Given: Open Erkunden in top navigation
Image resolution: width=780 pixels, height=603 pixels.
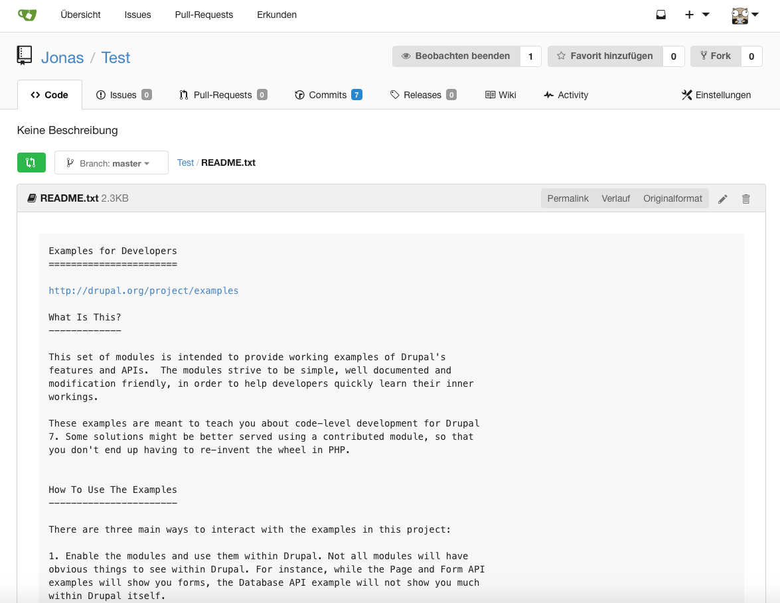Looking at the screenshot, I should (277, 15).
